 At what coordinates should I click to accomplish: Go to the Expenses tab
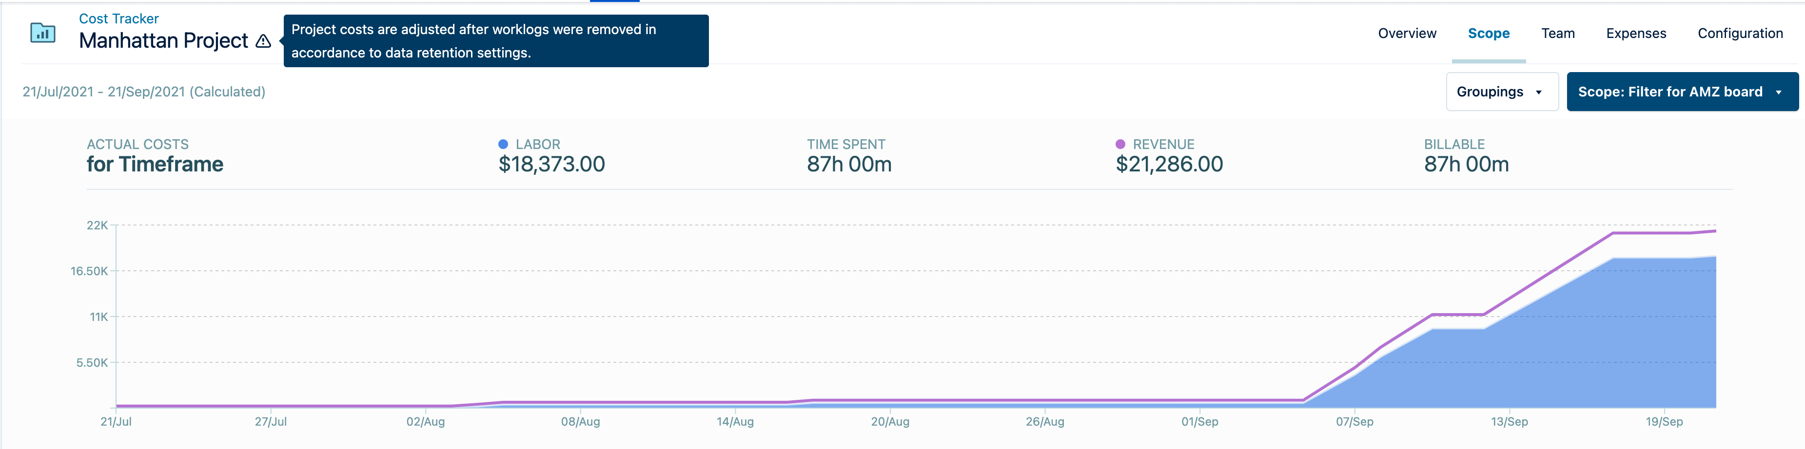point(1635,34)
